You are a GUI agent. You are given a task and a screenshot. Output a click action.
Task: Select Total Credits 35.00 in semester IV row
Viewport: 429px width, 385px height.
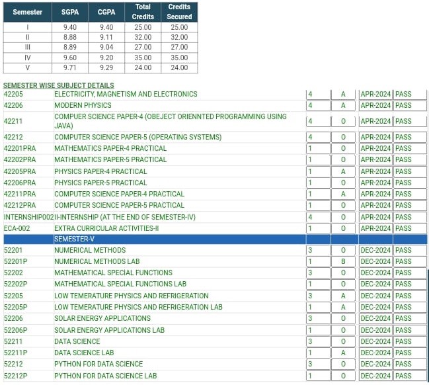(143, 58)
